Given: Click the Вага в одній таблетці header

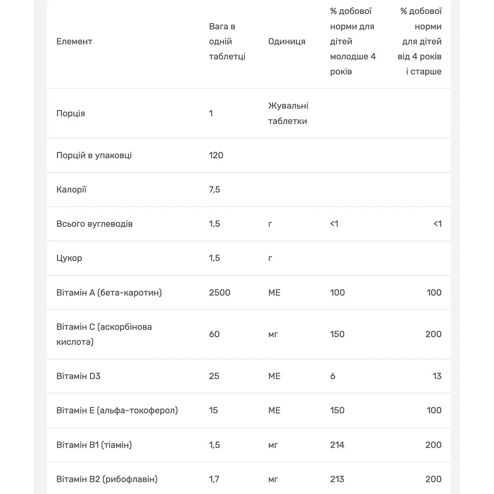Looking at the screenshot, I should pyautogui.click(x=227, y=41).
